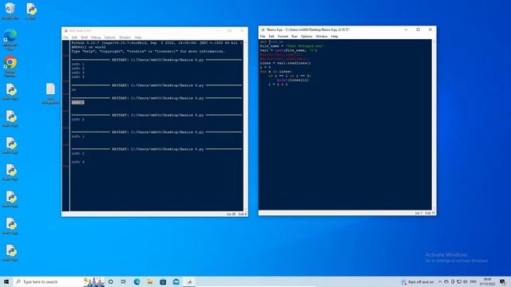Open Task View in the taskbar

tap(124, 281)
